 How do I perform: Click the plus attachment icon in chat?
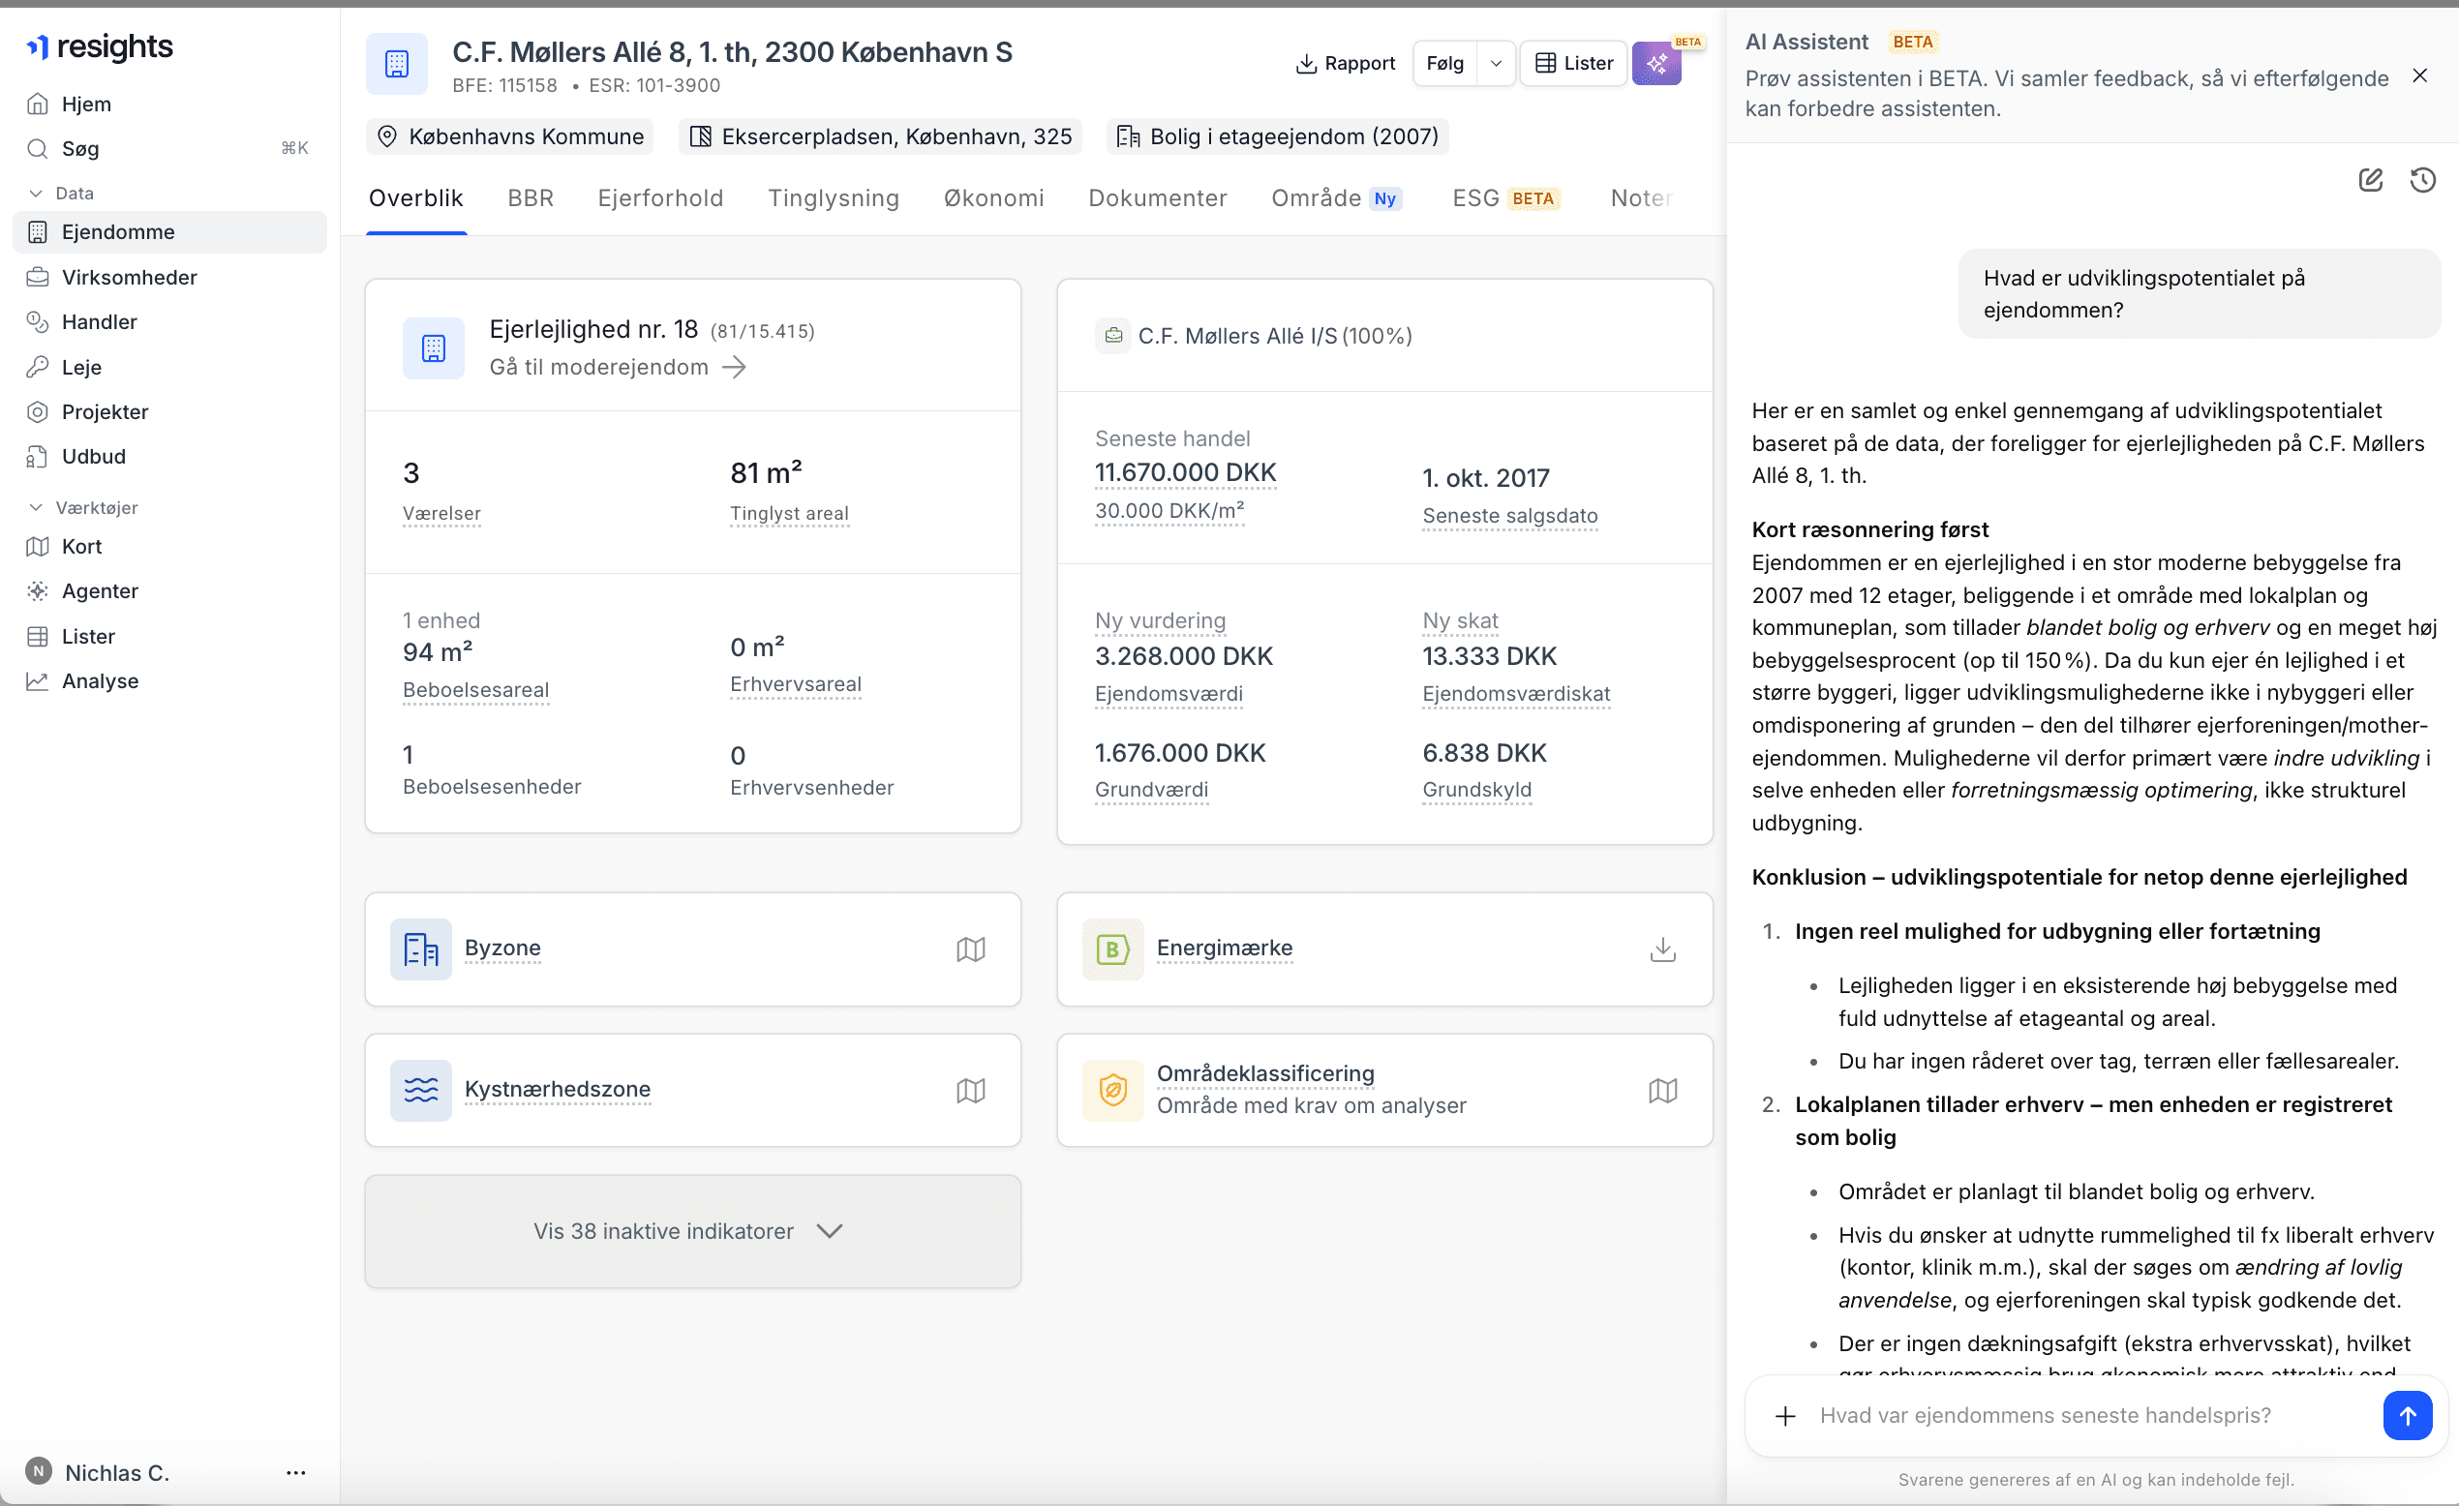pyautogui.click(x=1785, y=1415)
